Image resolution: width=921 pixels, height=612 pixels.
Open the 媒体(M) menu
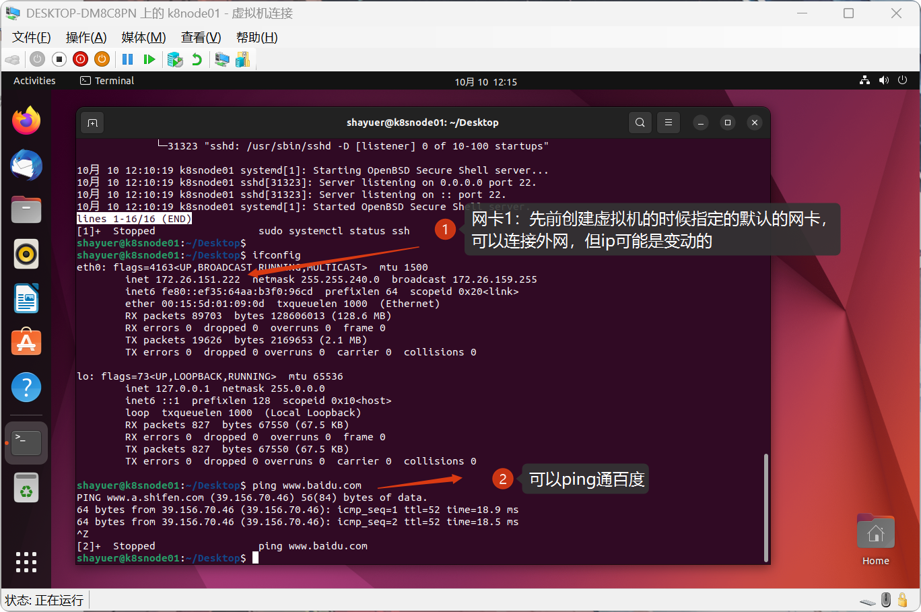tap(143, 38)
